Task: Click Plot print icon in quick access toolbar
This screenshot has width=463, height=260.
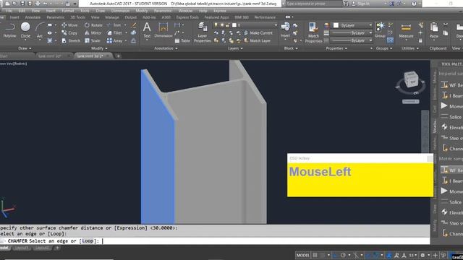Action: 38,4
